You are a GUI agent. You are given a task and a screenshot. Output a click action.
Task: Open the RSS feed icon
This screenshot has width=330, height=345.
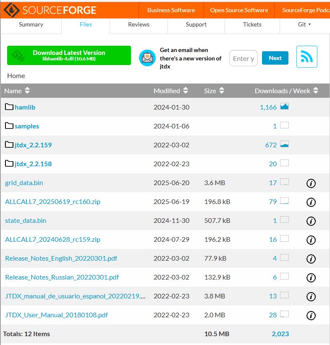pyautogui.click(x=306, y=57)
